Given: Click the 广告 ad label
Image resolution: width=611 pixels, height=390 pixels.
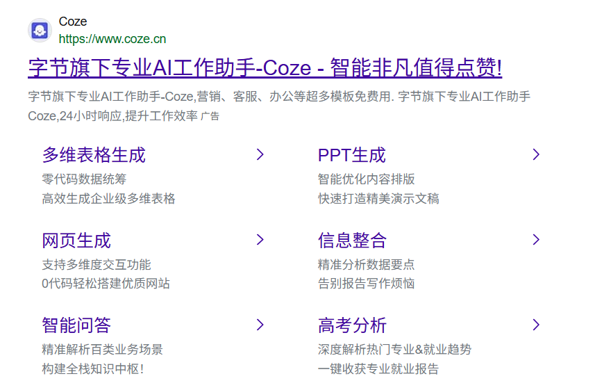Looking at the screenshot, I should [210, 116].
